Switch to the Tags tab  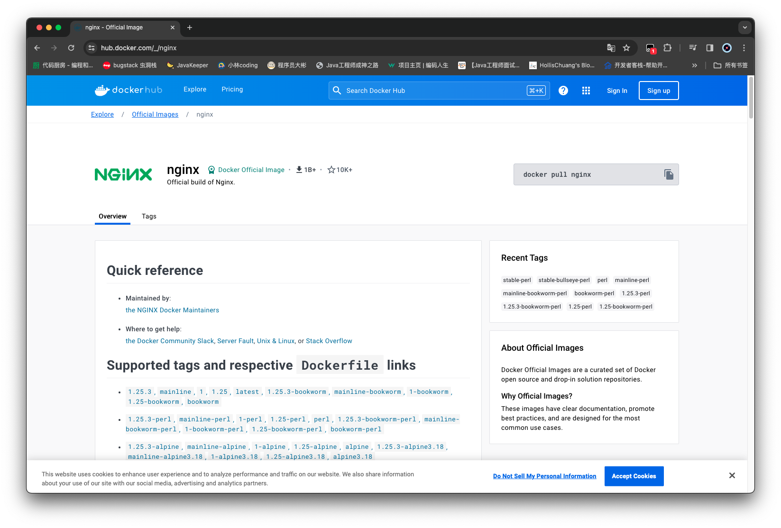coord(149,216)
